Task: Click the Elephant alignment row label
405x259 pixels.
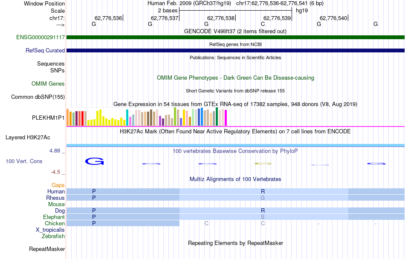Action: coord(54,217)
